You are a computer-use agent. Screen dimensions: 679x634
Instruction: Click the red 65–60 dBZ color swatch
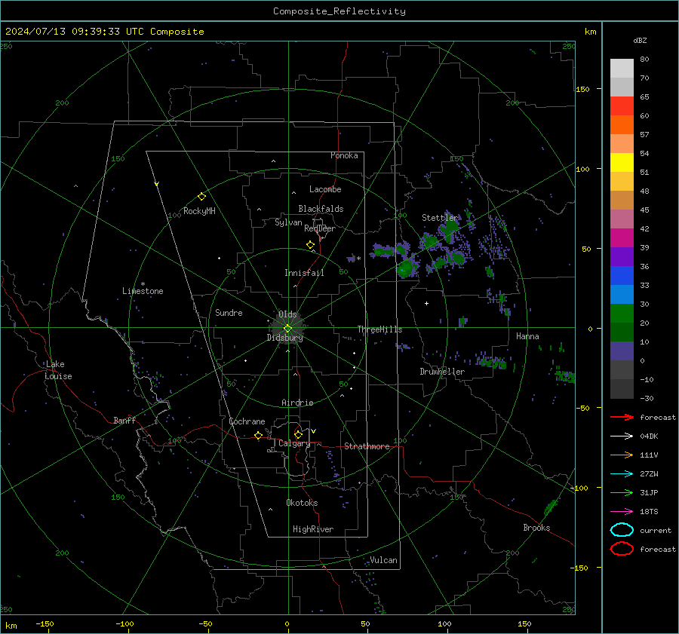(622, 106)
